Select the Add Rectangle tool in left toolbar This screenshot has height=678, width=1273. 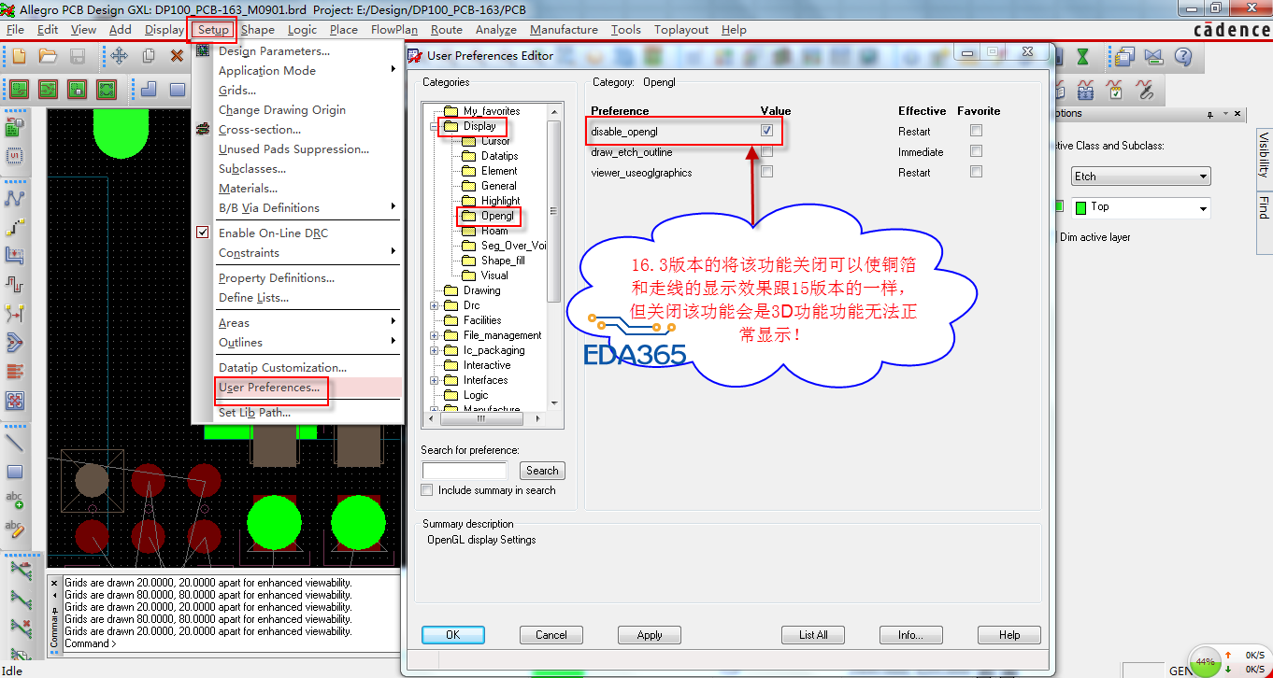pos(14,472)
